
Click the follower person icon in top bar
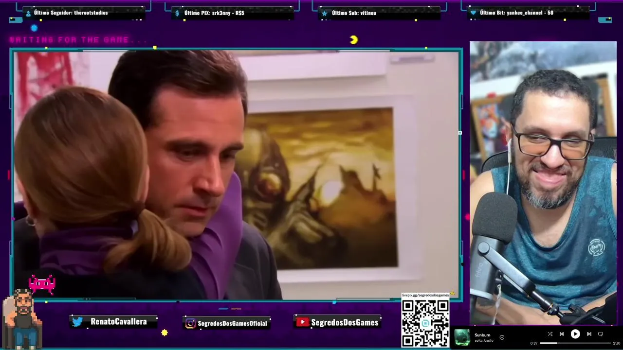[28, 13]
